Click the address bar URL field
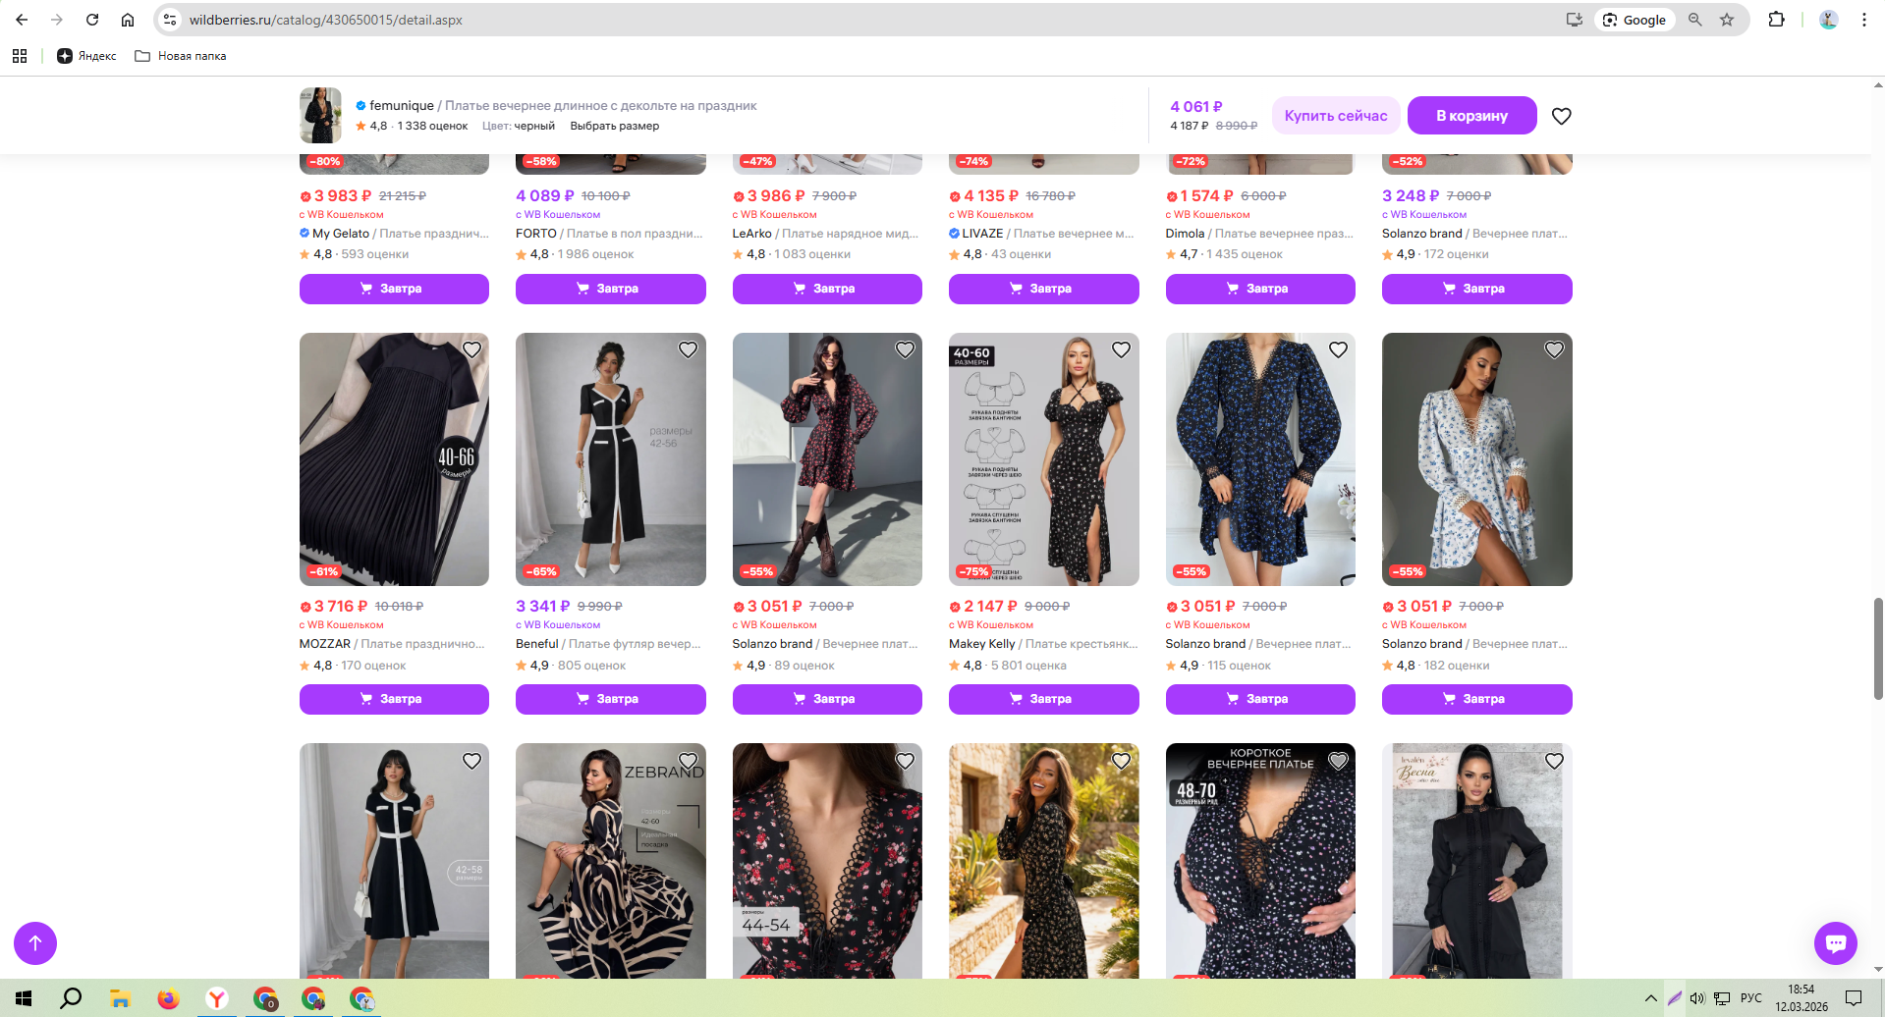Viewport: 1885px width, 1017px height. coord(864,20)
